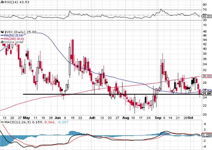Image resolution: width=212 pixels, height=150 pixels.
Task: Click the black horizontal support line
Action: [99, 94]
